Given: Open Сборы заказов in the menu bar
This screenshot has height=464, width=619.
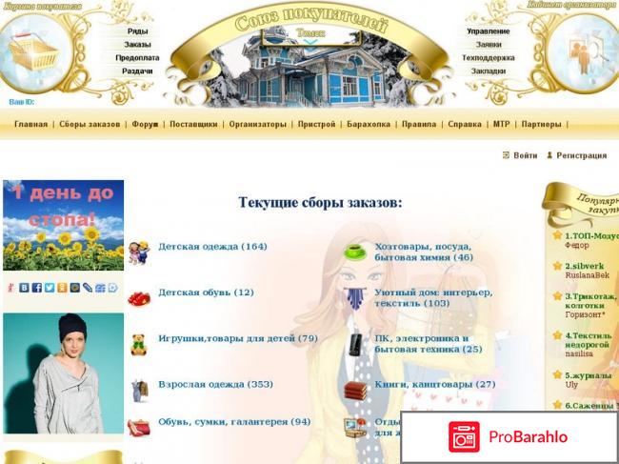Looking at the screenshot, I should 90,124.
